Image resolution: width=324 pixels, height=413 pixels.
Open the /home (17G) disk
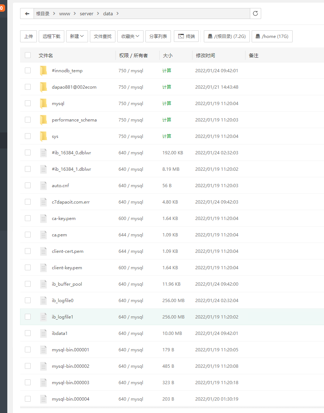(272, 36)
